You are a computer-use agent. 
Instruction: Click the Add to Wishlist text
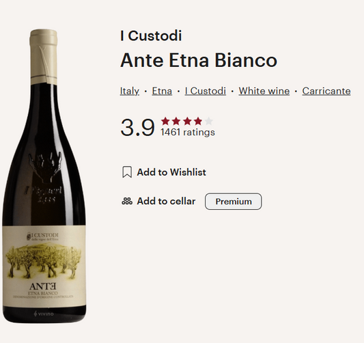pyautogui.click(x=171, y=172)
